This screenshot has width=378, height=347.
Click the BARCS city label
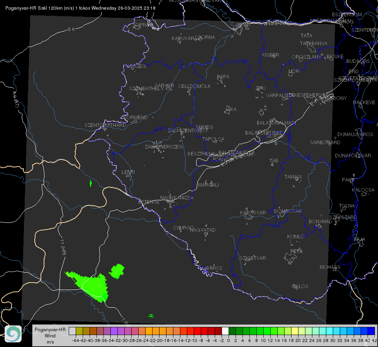click(214, 268)
